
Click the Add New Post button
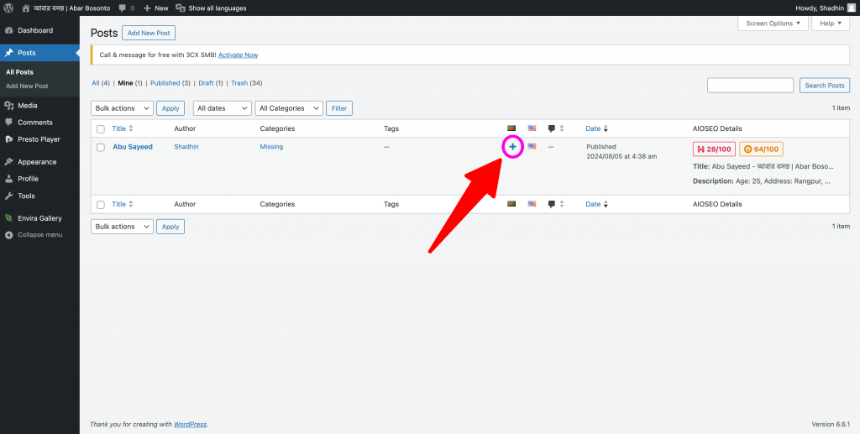[x=149, y=33]
